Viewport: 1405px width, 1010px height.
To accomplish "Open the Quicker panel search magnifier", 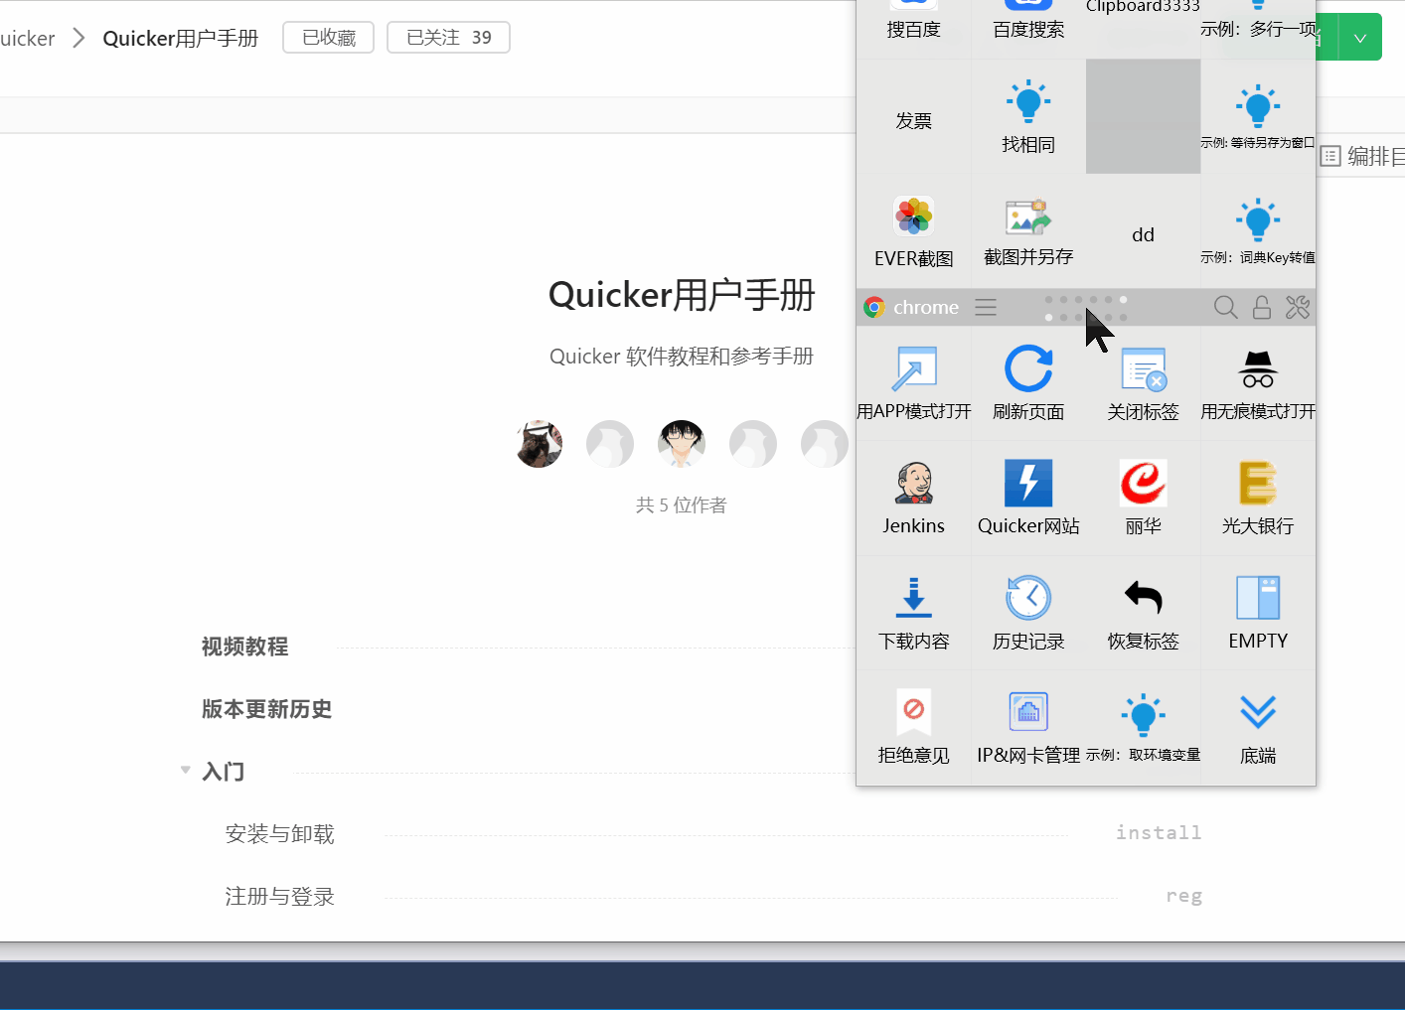I will point(1225,307).
